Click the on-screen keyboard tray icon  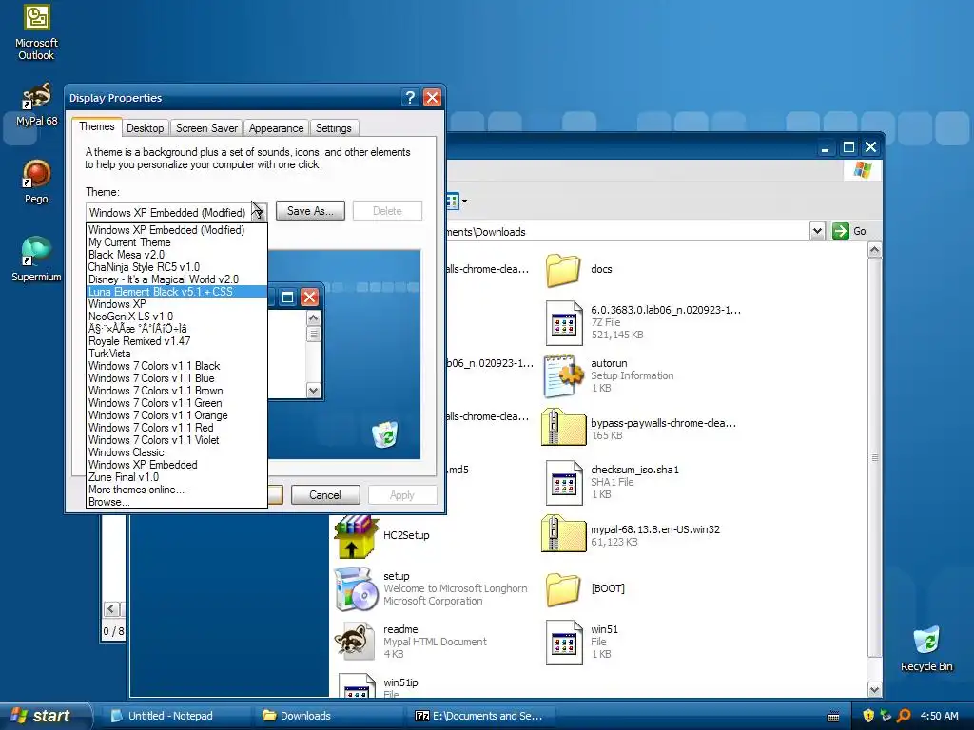click(833, 717)
